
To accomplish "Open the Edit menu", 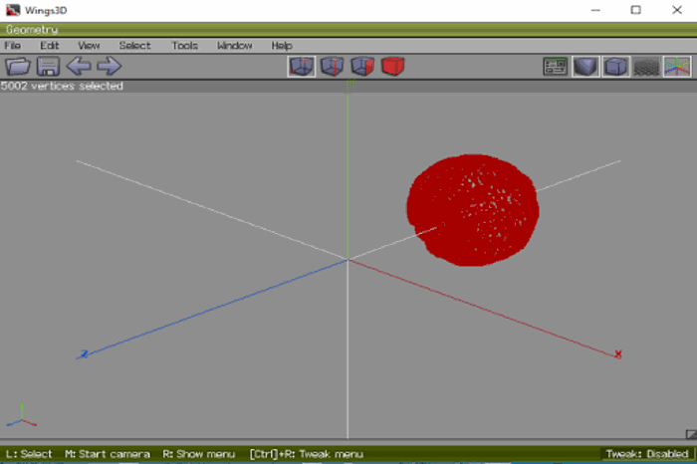I will (x=50, y=46).
